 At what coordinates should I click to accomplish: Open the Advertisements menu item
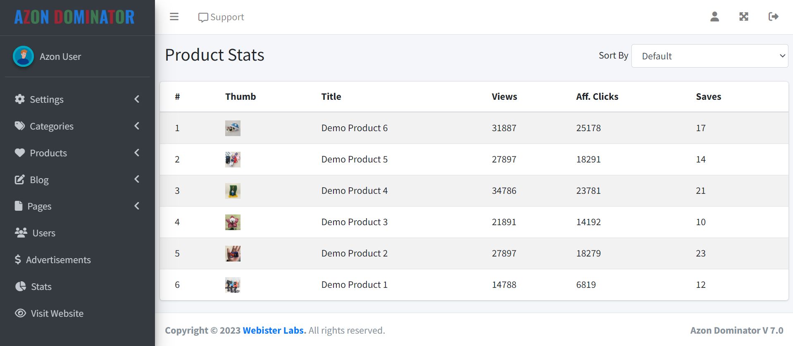(58, 260)
